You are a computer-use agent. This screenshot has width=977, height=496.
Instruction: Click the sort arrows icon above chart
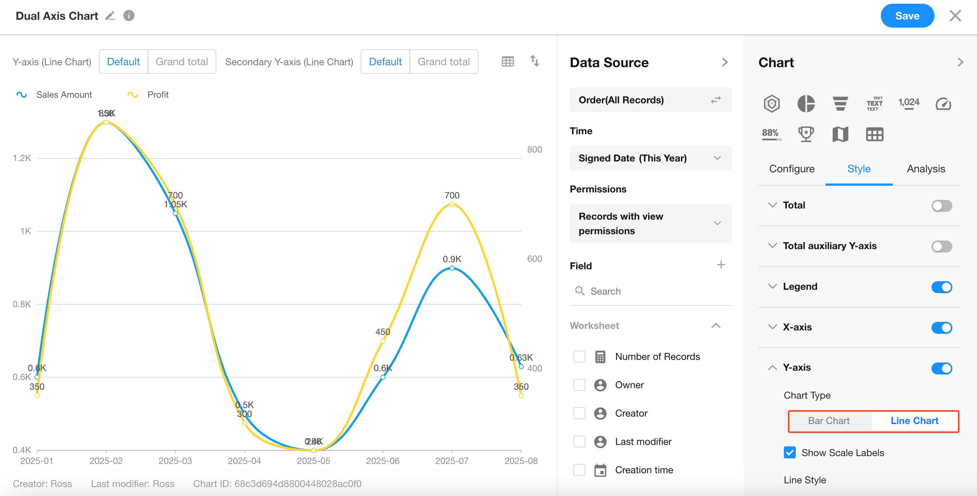(x=534, y=61)
